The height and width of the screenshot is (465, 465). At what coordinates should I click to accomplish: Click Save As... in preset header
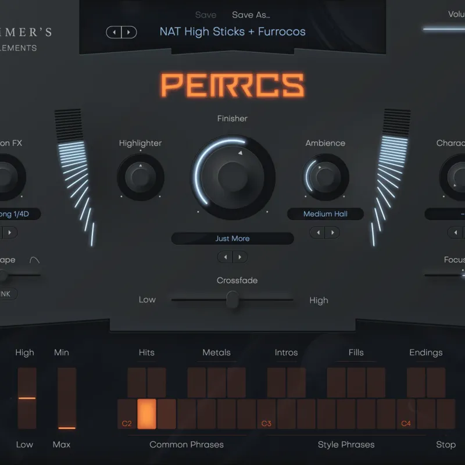pos(251,15)
